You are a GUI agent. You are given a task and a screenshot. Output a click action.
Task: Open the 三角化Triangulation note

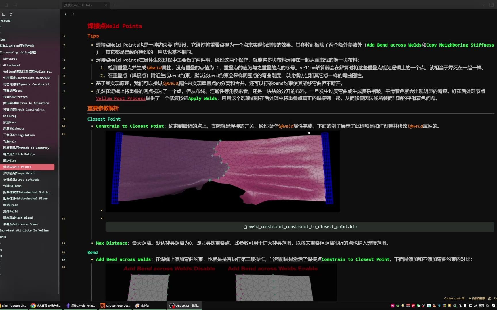[19, 135]
